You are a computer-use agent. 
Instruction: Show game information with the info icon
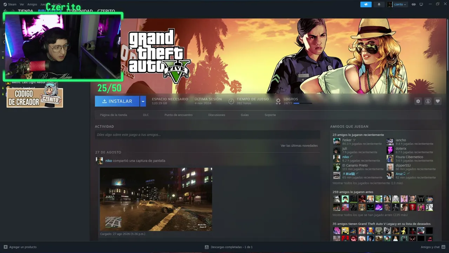pos(428,101)
